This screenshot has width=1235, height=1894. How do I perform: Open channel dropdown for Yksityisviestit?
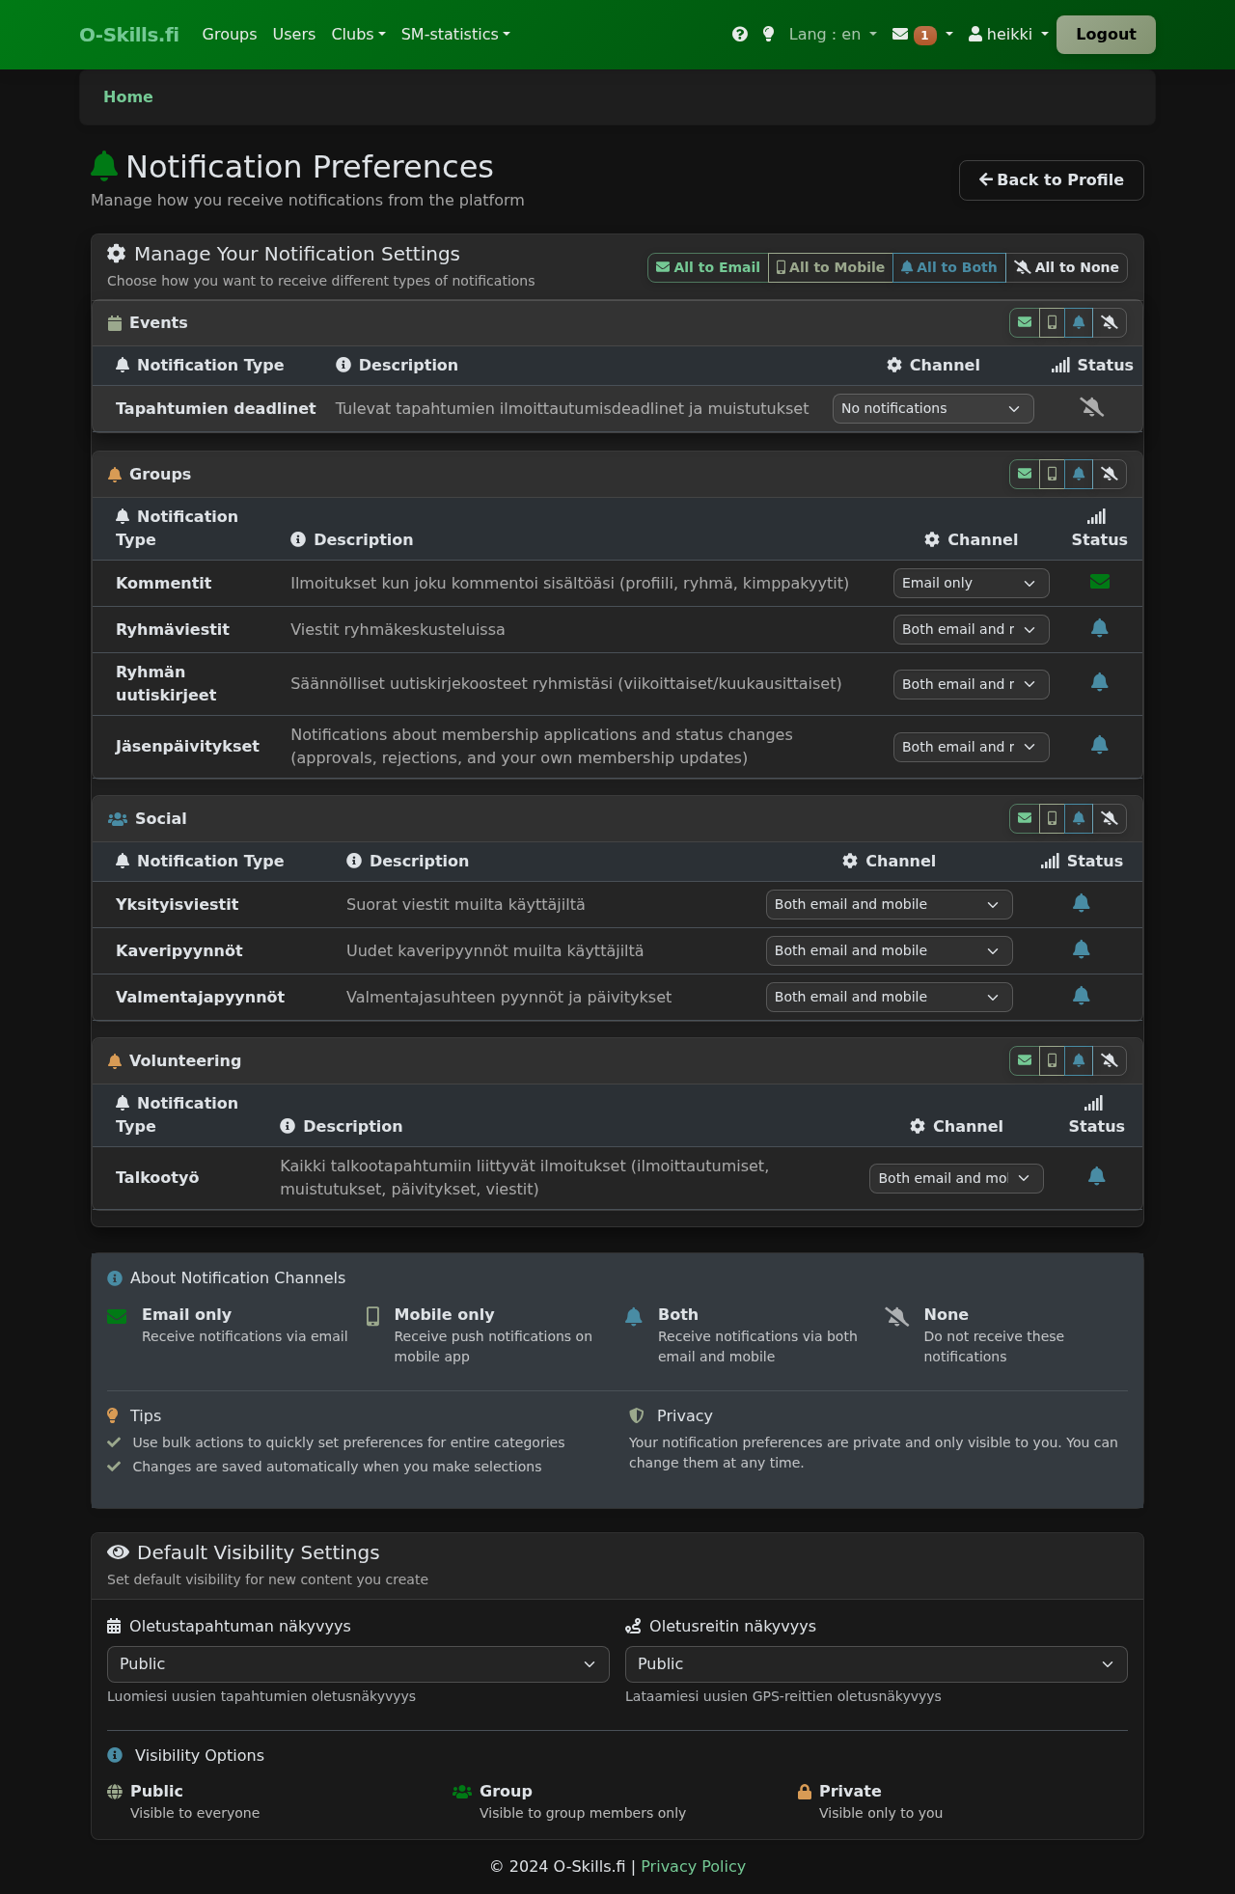tap(890, 904)
